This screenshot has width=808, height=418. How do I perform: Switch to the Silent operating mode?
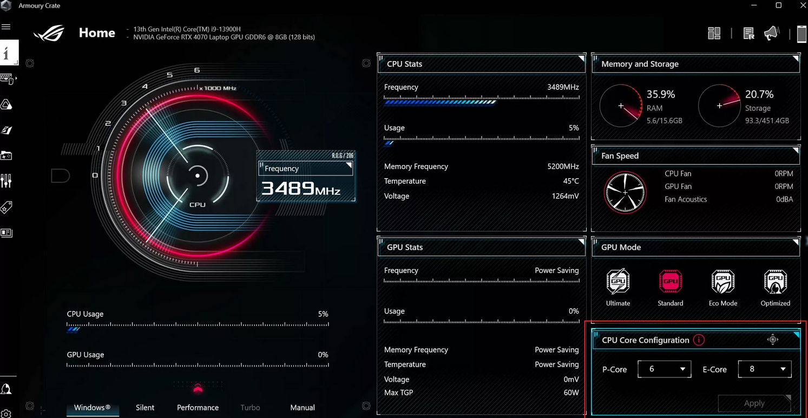145,408
